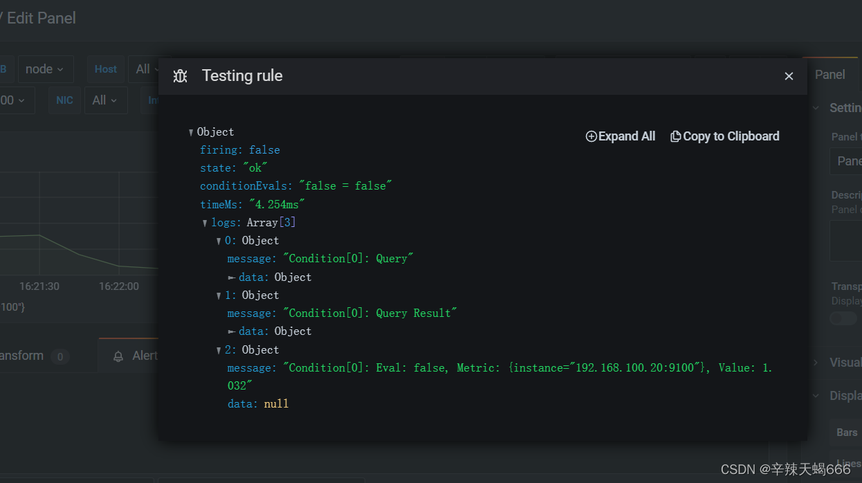Click the Expand All plus icon
862x483 pixels.
(x=591, y=136)
